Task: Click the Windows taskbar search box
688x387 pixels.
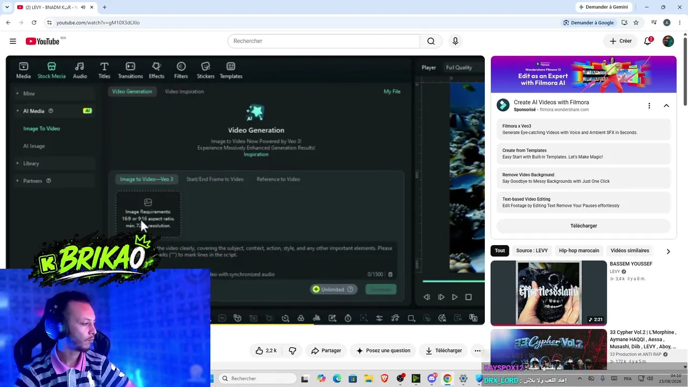Action: tap(258, 378)
